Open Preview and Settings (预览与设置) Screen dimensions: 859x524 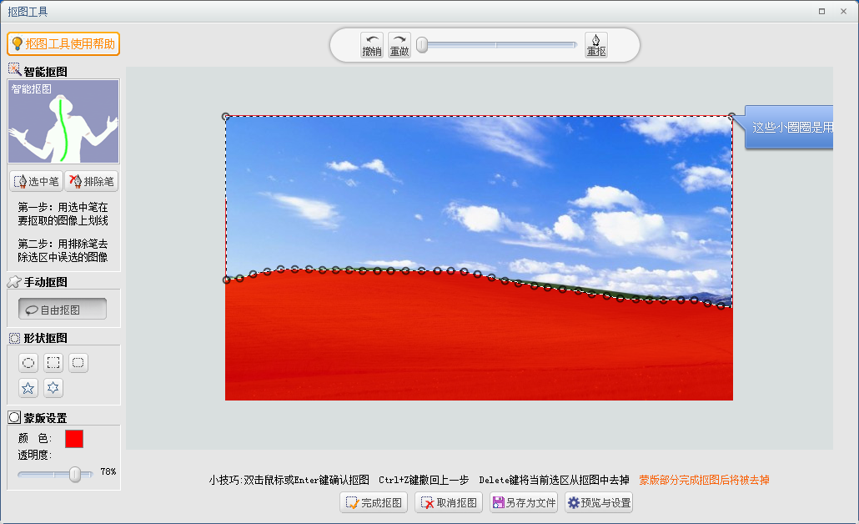(599, 502)
